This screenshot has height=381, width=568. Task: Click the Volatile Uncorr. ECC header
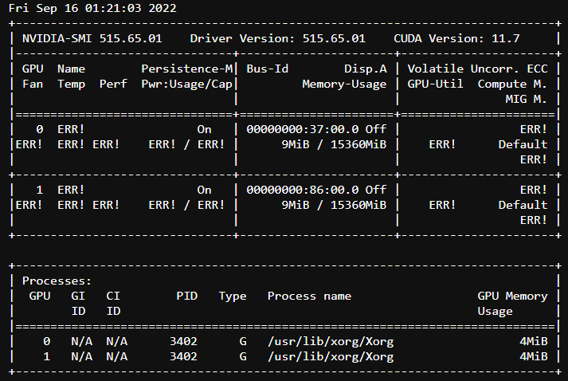coord(477,69)
